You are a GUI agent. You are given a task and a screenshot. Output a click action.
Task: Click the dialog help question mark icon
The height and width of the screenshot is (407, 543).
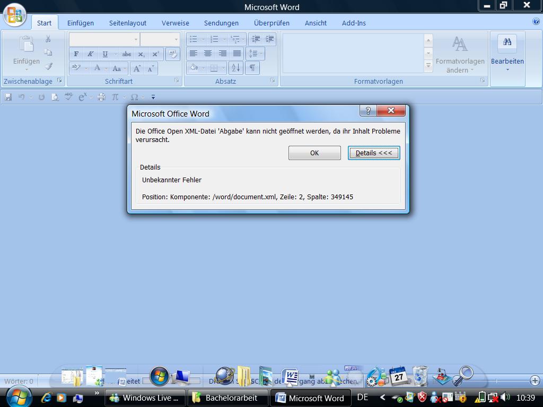point(368,111)
